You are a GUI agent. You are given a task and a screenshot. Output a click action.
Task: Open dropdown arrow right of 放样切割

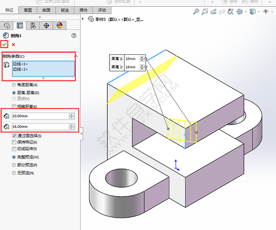[140, 2]
